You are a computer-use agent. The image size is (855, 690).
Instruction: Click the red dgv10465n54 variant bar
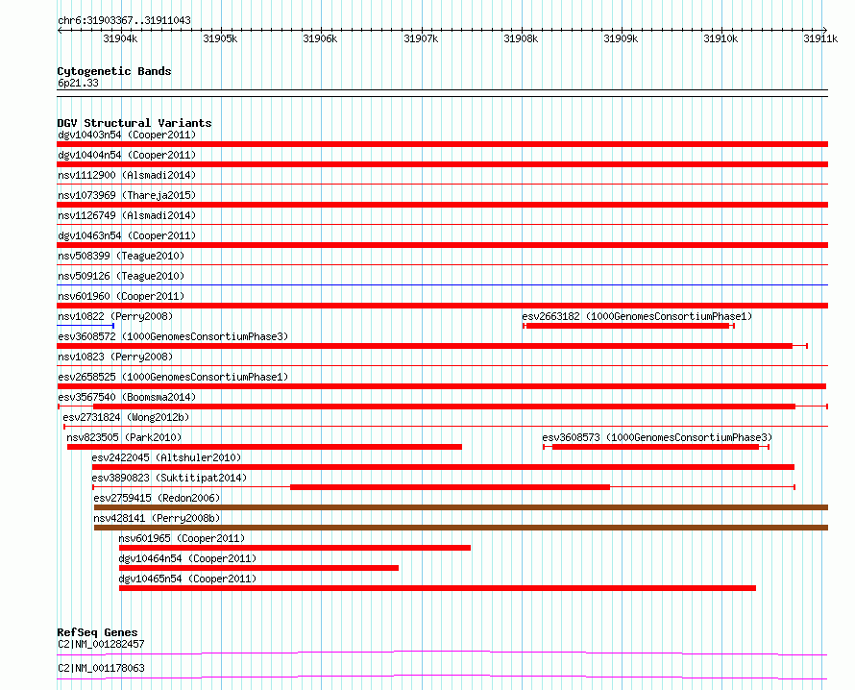point(437,588)
